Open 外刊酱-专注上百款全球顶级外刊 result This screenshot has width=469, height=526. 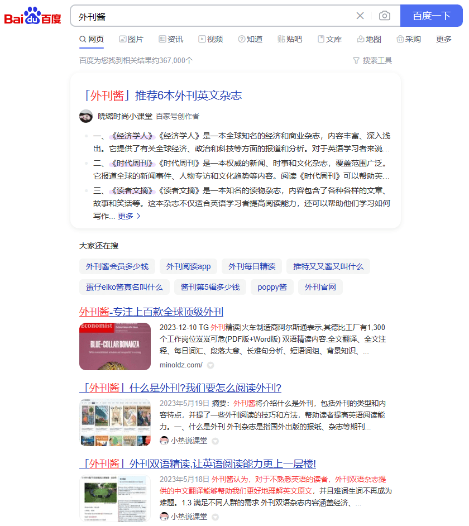click(151, 312)
